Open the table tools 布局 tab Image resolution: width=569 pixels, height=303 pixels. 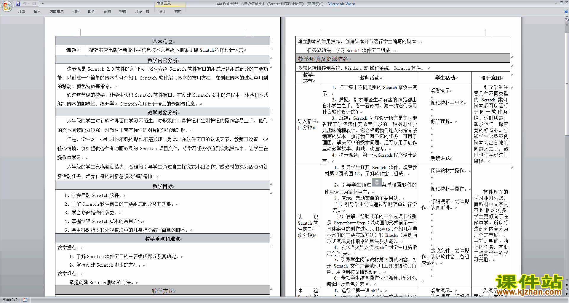(x=178, y=11)
